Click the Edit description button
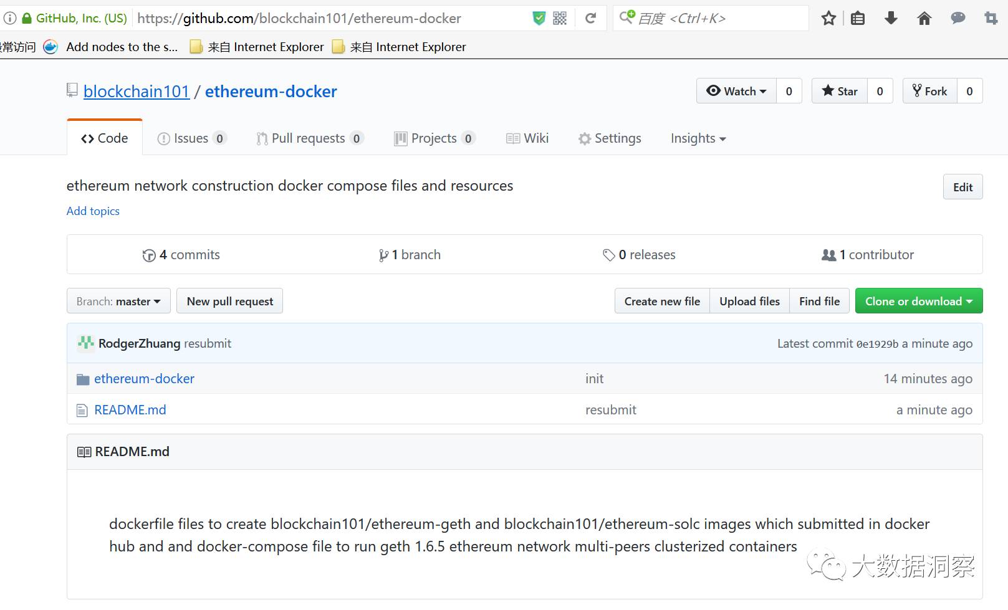Screen dimensions: 1008x610 pos(962,187)
